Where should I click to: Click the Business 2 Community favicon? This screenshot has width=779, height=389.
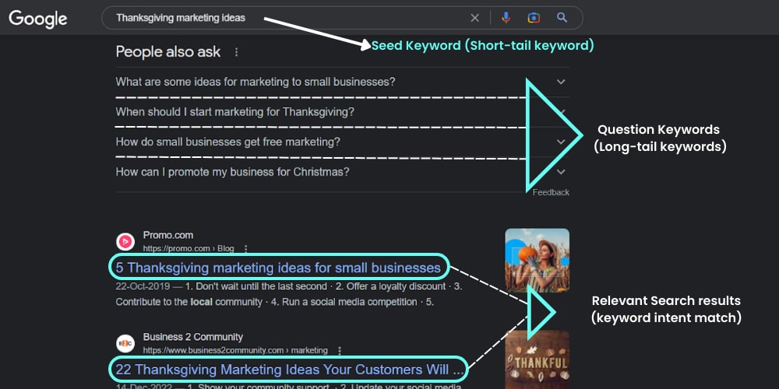point(125,344)
